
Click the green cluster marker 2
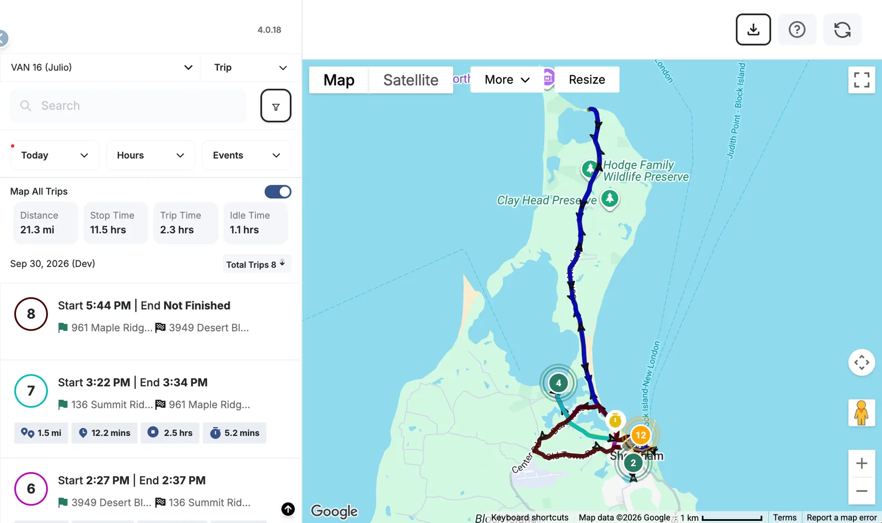point(633,463)
